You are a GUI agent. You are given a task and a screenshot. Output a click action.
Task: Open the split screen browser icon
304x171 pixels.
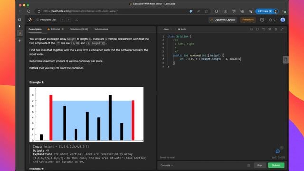[225, 11]
